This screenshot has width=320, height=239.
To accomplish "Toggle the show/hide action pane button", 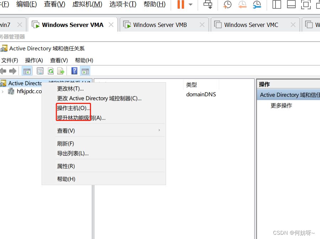I will (85, 71).
